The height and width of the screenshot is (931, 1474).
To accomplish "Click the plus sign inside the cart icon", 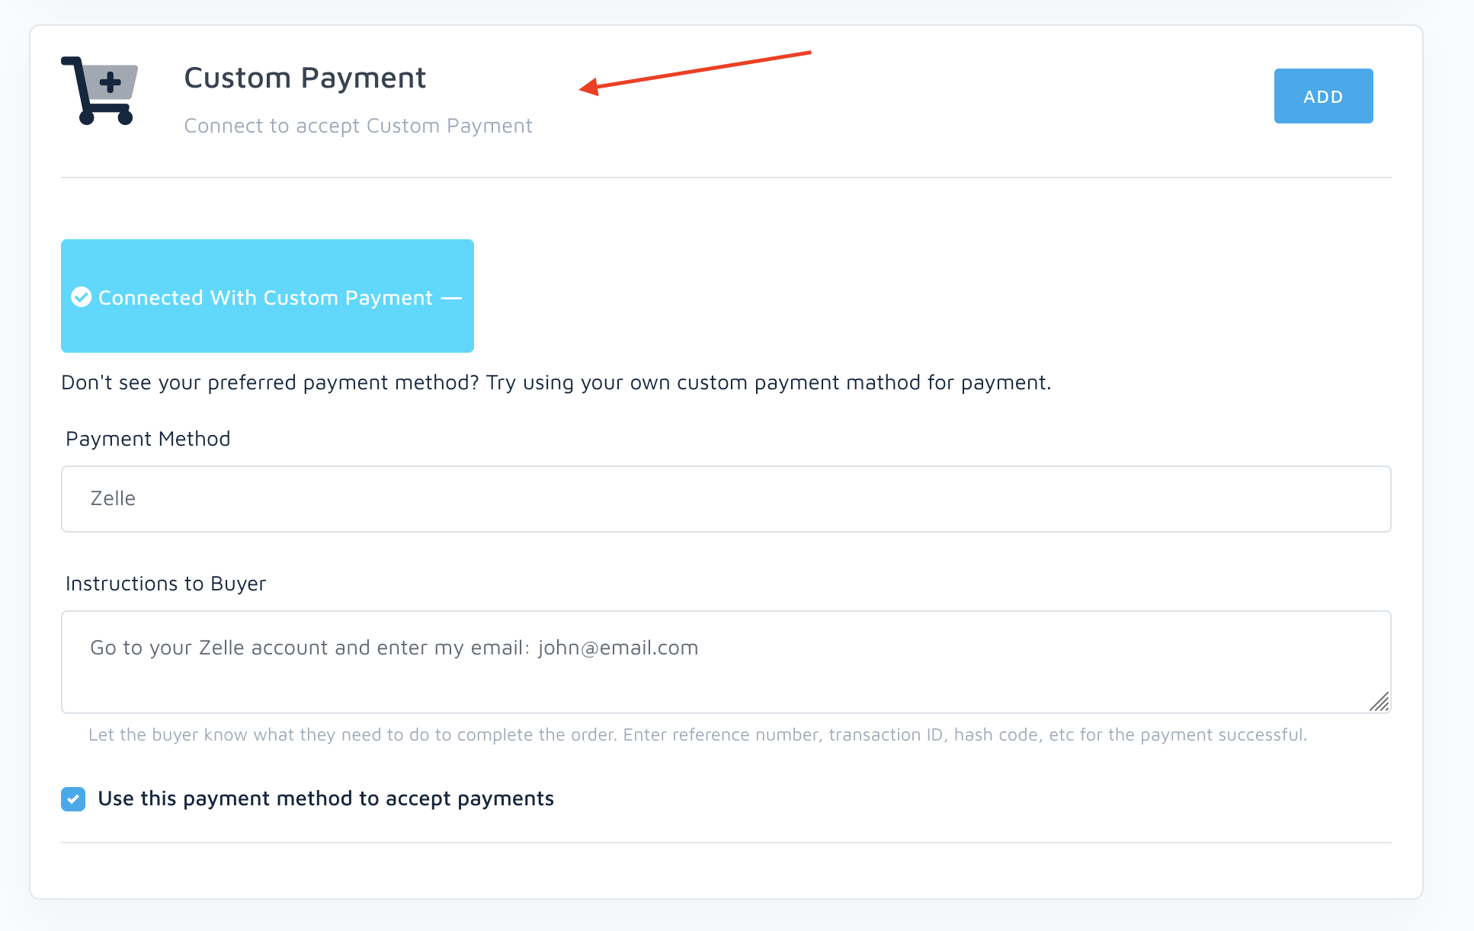I will pos(111,82).
